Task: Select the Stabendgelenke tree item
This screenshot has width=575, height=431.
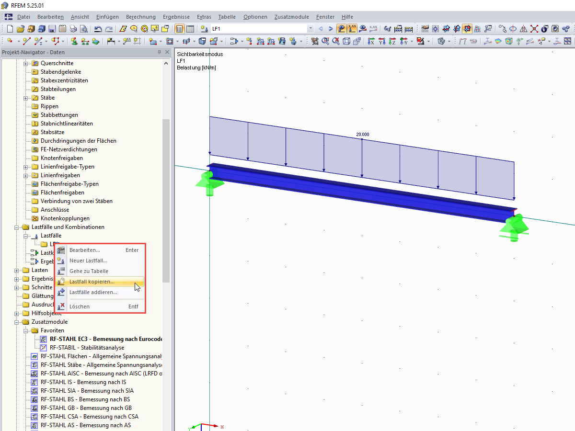Action: click(61, 72)
